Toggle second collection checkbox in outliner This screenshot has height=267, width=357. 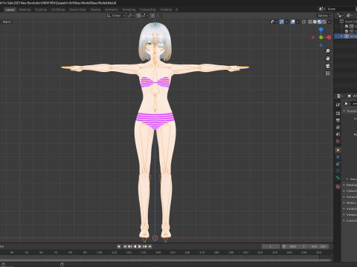347,31
